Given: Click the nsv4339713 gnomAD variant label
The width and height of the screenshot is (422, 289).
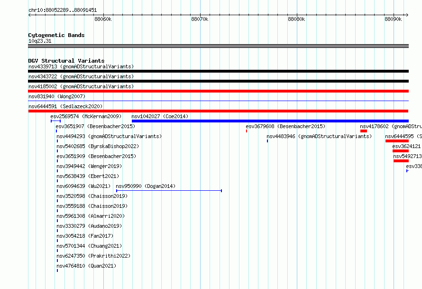Looking at the screenshot, I should coord(81,66).
